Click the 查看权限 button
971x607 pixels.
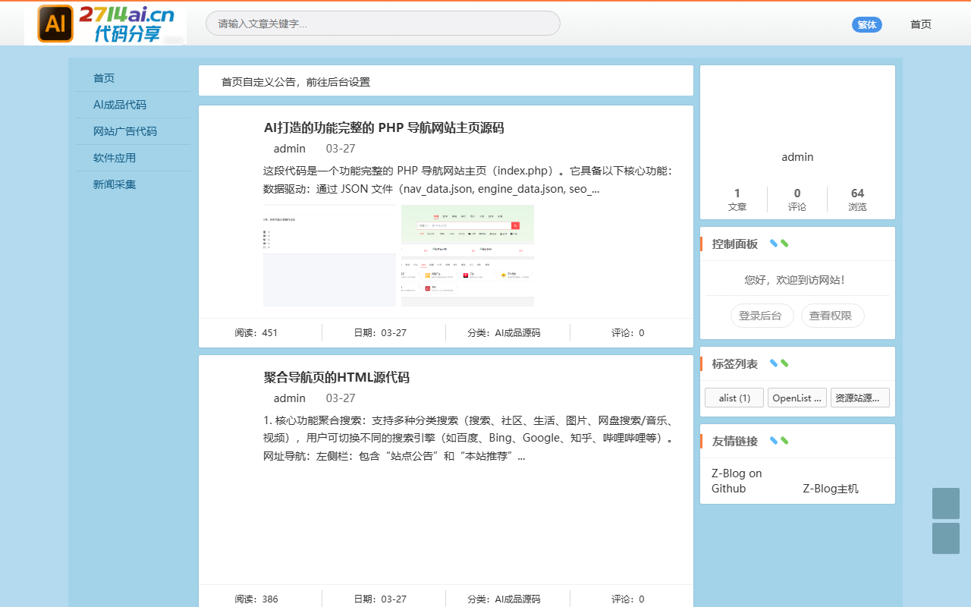[x=832, y=316]
